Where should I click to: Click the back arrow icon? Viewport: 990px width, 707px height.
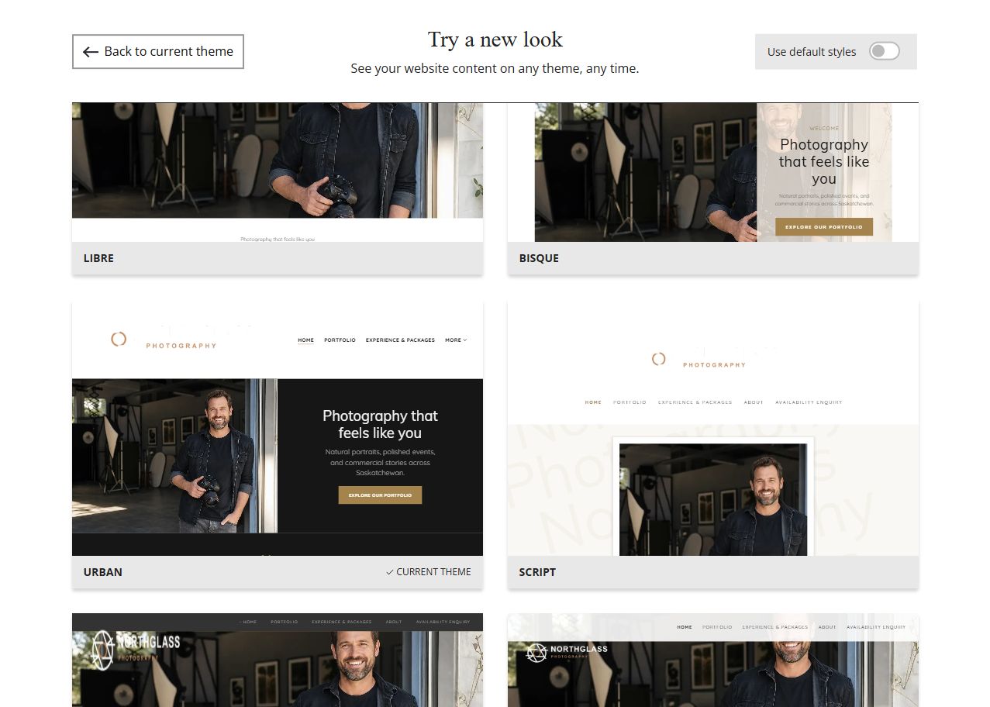click(91, 52)
